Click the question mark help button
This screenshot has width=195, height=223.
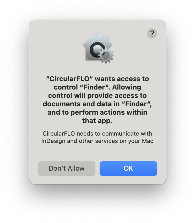pyautogui.click(x=152, y=34)
